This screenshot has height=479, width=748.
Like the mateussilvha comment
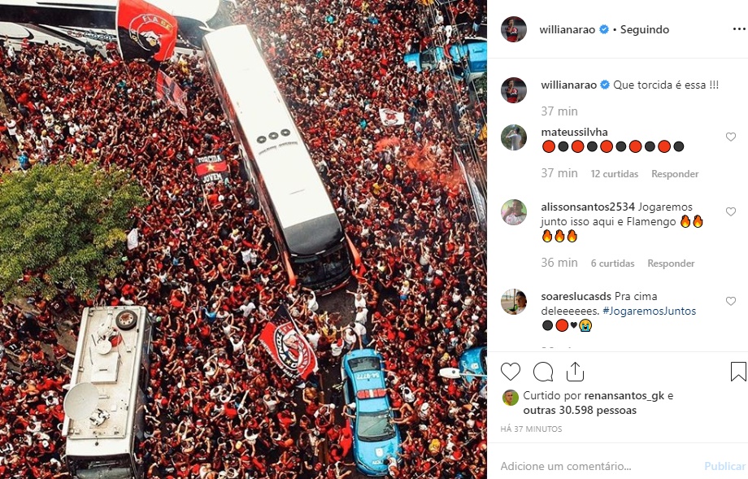pyautogui.click(x=730, y=137)
